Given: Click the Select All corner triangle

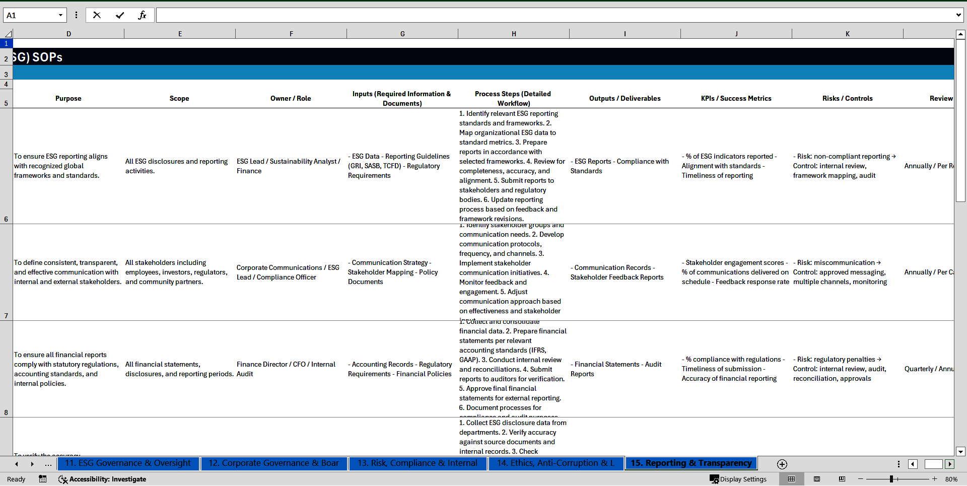Looking at the screenshot, I should coord(8,34).
